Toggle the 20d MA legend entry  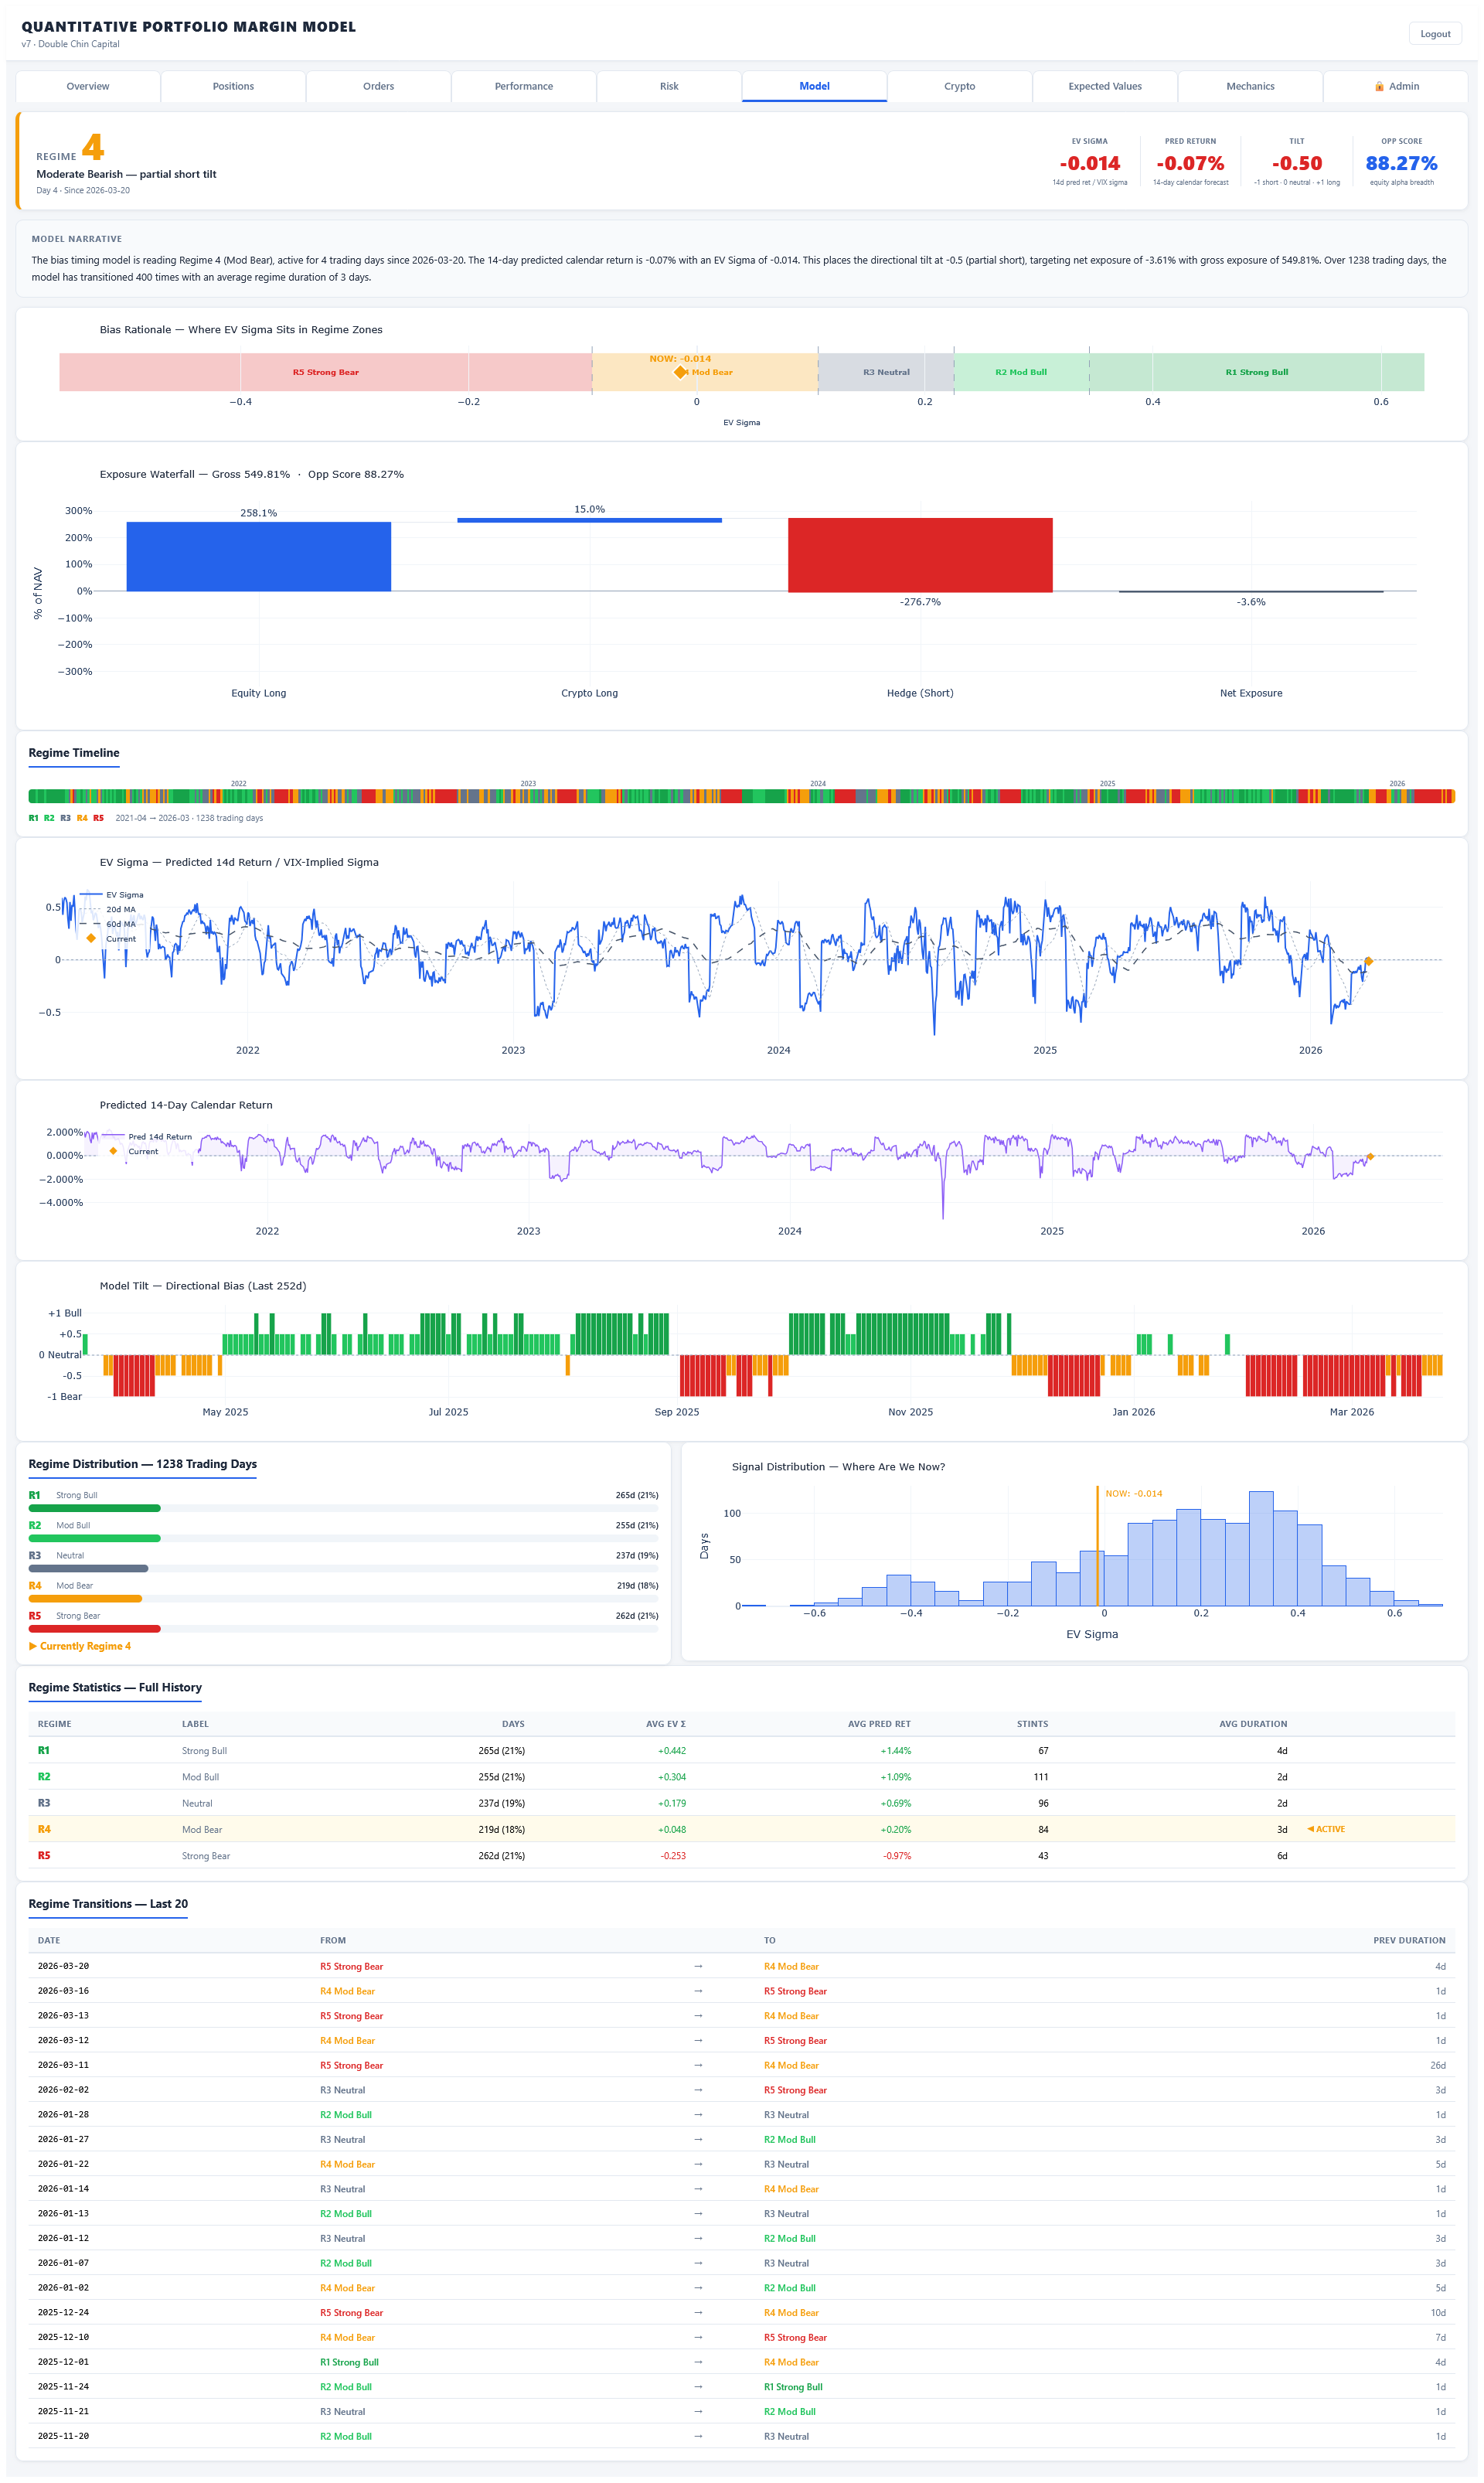(x=108, y=909)
